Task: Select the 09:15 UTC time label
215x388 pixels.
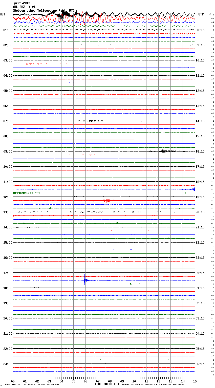Action: pos(200,45)
